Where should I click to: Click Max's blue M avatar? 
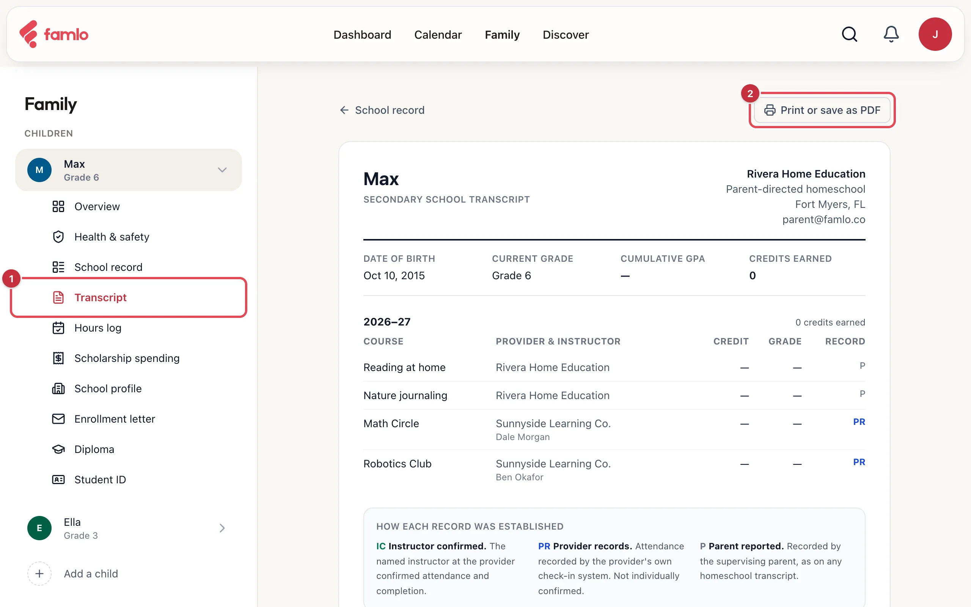click(x=39, y=170)
